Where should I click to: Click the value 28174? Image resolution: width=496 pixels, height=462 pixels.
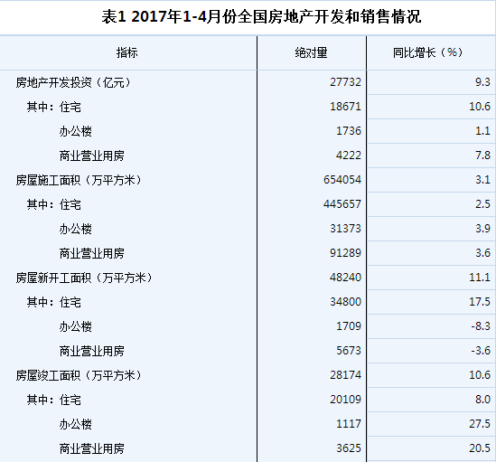345,375
